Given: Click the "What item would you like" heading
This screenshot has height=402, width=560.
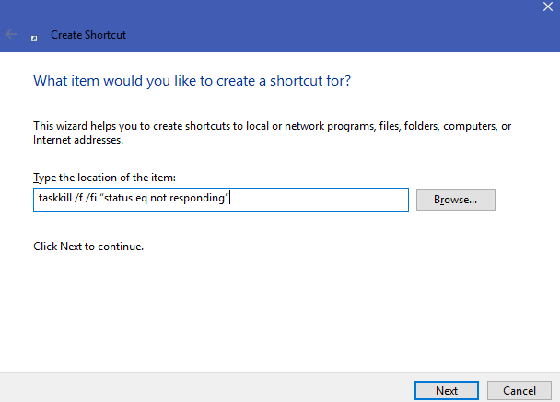Looking at the screenshot, I should (x=192, y=81).
